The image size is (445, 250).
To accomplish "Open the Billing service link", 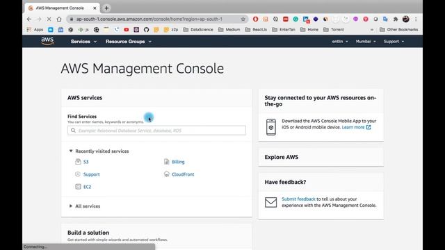I will pyautogui.click(x=178, y=162).
